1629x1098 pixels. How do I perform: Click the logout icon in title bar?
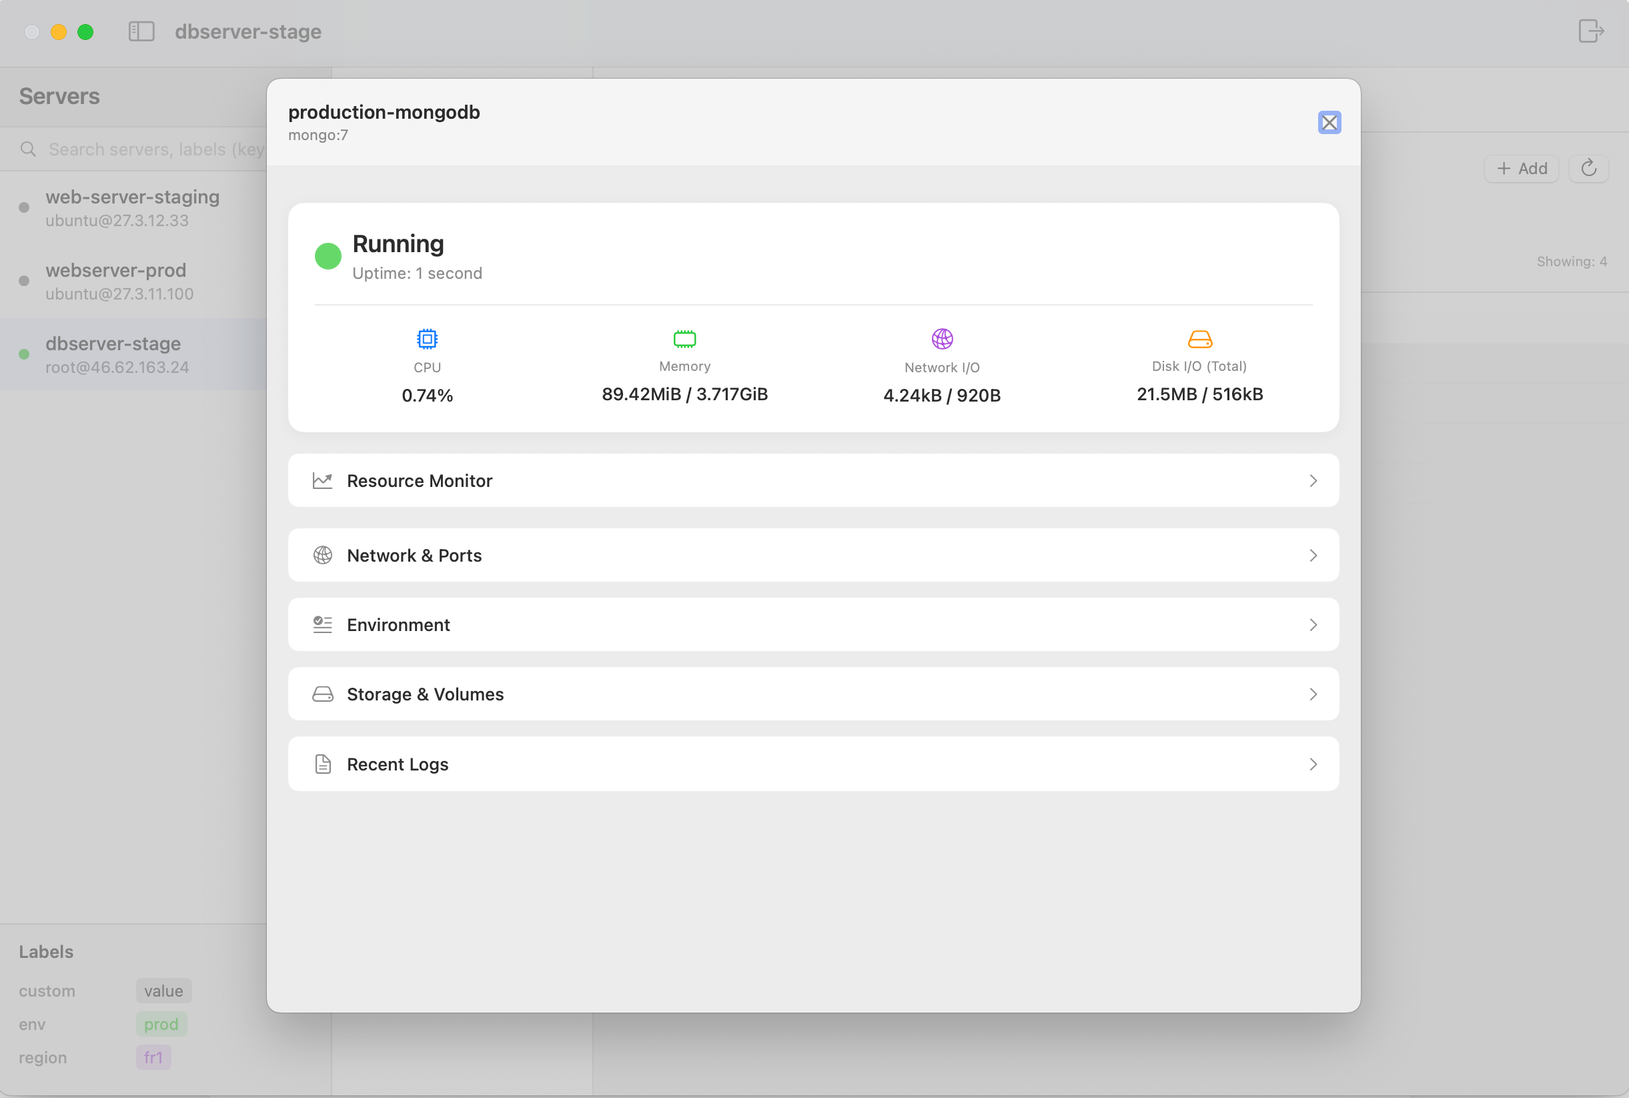pos(1590,31)
